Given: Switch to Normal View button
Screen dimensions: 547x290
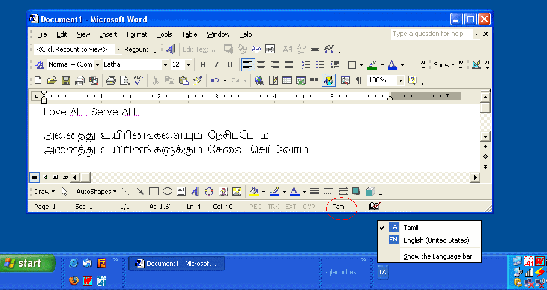Looking at the screenshot, I should [x=35, y=177].
